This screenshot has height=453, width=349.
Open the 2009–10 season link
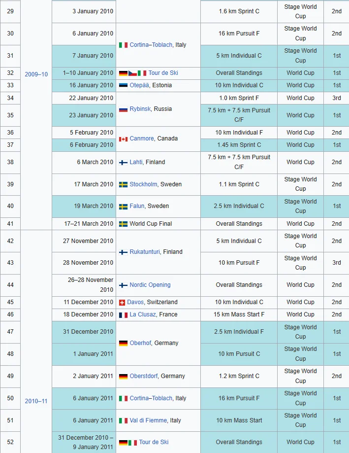(x=36, y=74)
